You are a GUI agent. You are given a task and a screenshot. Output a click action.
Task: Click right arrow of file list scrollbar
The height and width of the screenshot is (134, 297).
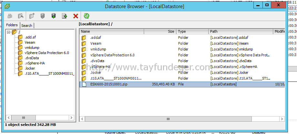click(x=282, y=119)
